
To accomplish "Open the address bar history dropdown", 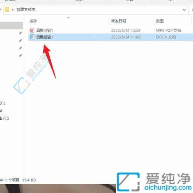I will (184, 10).
